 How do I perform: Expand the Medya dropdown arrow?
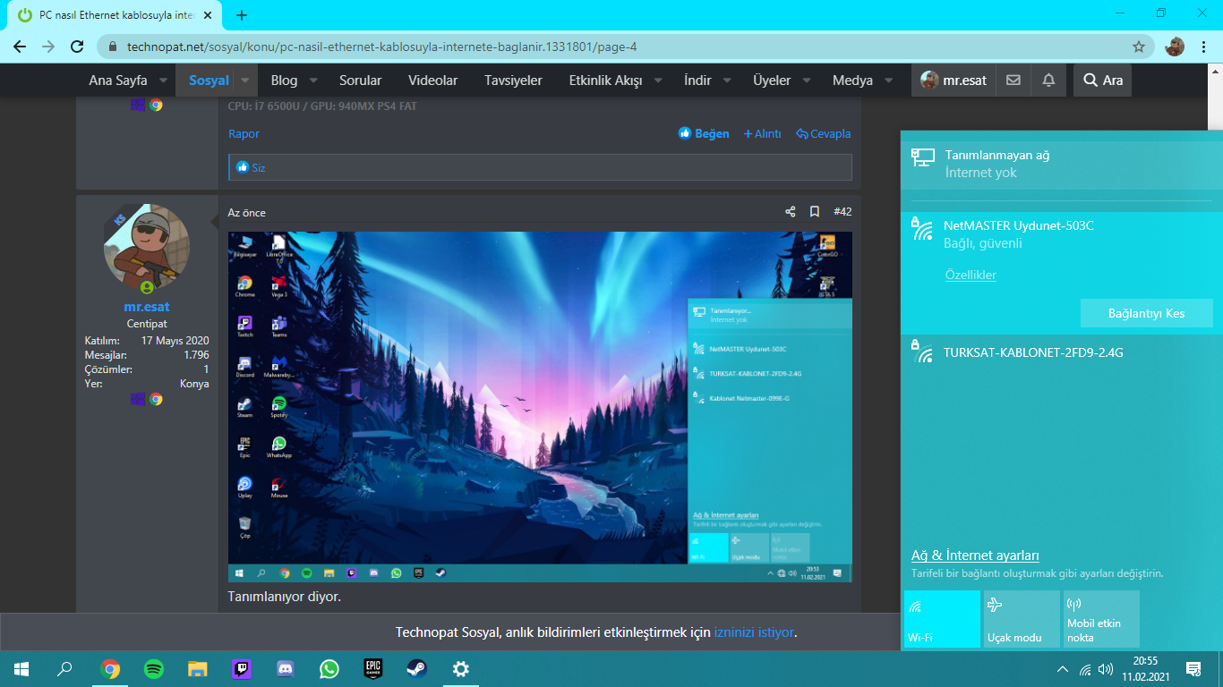[888, 81]
